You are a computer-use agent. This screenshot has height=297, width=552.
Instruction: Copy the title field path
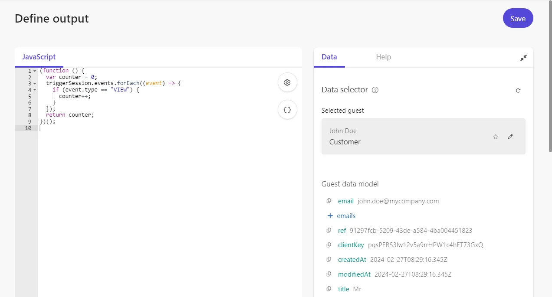coord(329,289)
